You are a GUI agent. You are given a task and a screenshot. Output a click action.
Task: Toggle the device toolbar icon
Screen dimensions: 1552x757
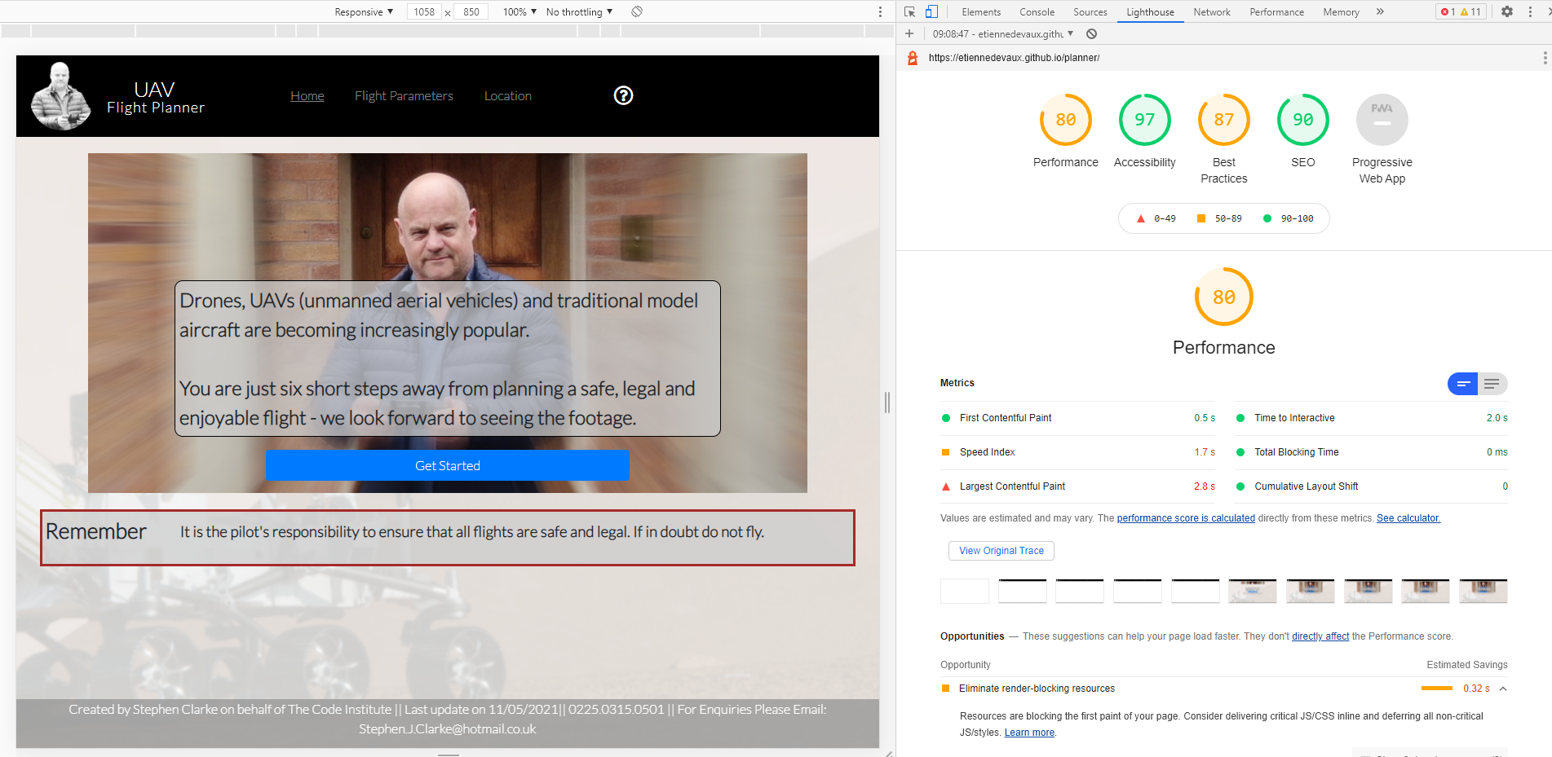click(x=931, y=11)
